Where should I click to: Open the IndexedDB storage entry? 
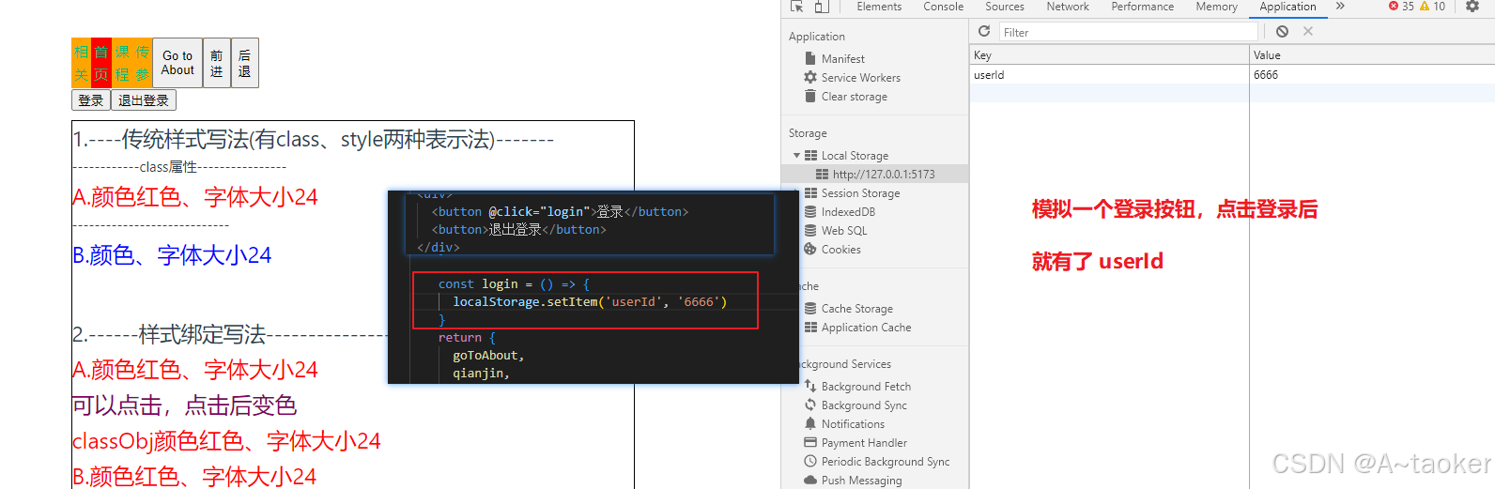(x=840, y=211)
